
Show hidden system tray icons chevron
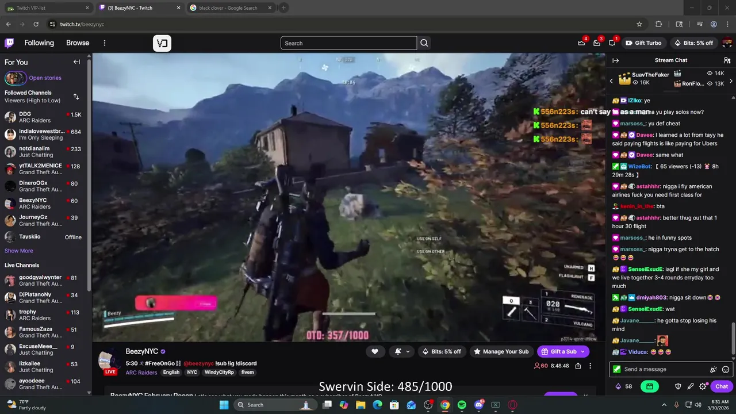[664, 405]
